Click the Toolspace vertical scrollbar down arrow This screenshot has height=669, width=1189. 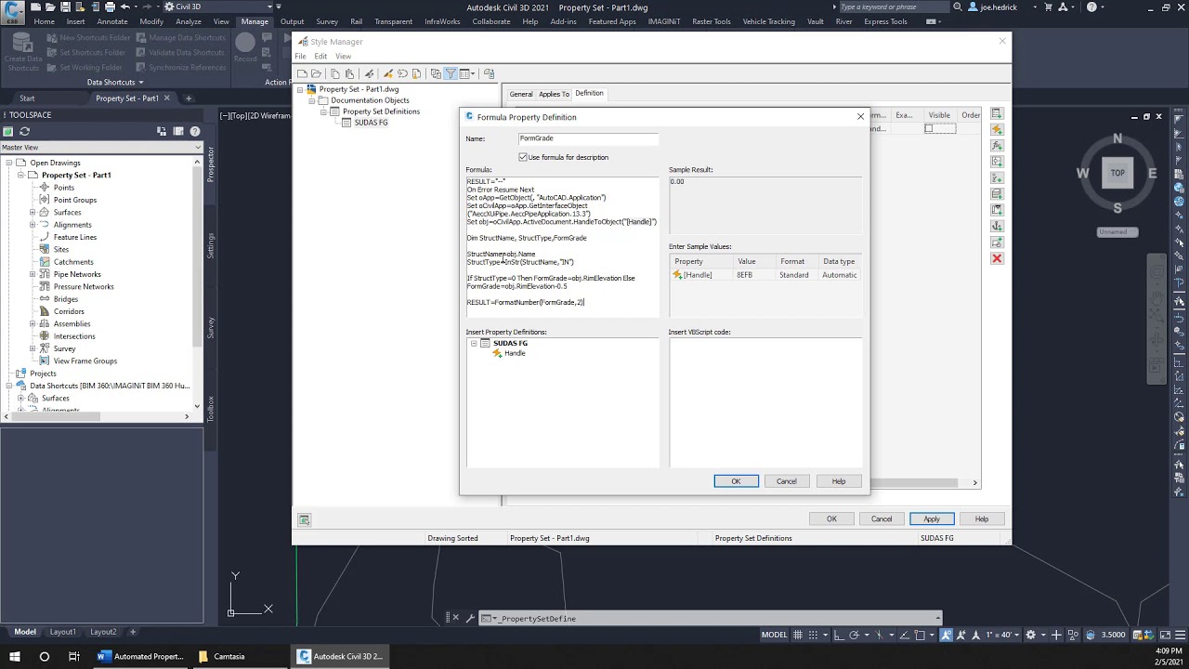tap(197, 406)
